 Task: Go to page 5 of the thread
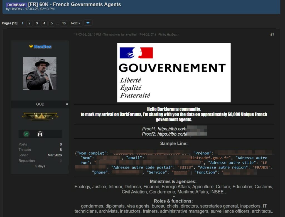coord(51,23)
